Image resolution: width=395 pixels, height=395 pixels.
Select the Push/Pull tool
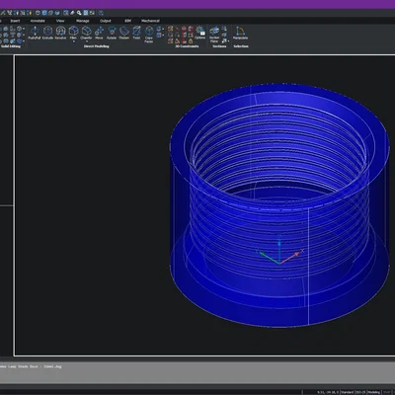pyautogui.click(x=35, y=33)
